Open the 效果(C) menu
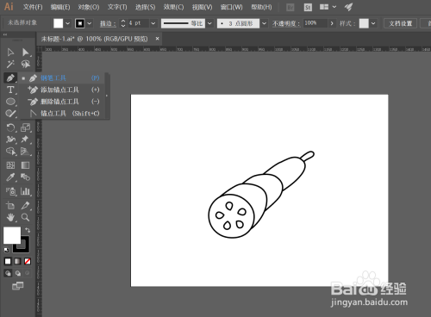This screenshot has height=317, width=431. pyautogui.click(x=173, y=7)
